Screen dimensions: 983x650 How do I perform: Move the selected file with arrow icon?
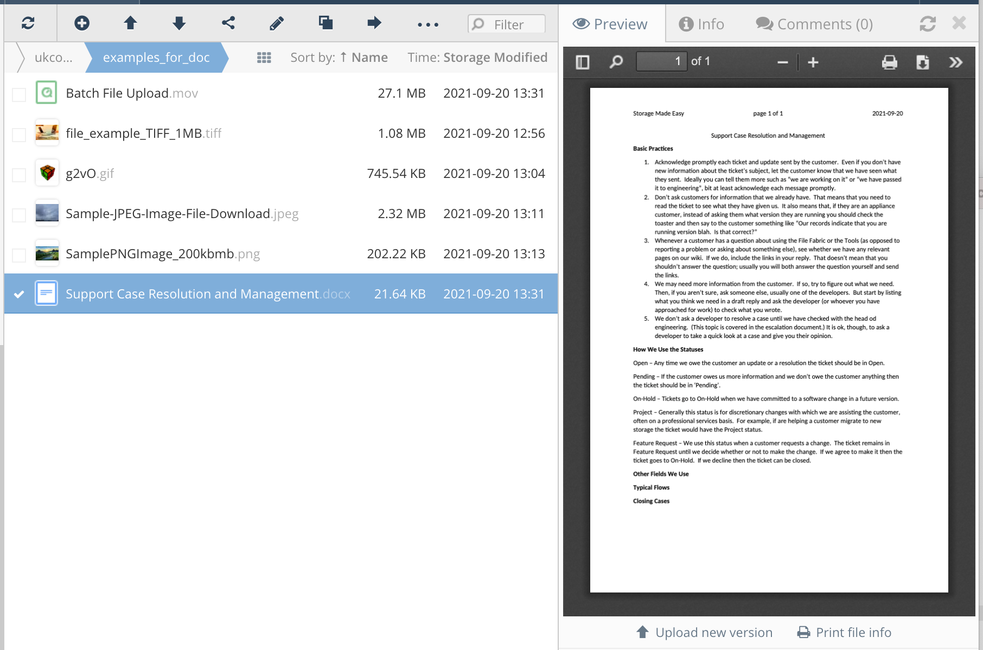374,23
